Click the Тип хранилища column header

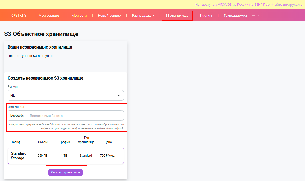point(86,140)
